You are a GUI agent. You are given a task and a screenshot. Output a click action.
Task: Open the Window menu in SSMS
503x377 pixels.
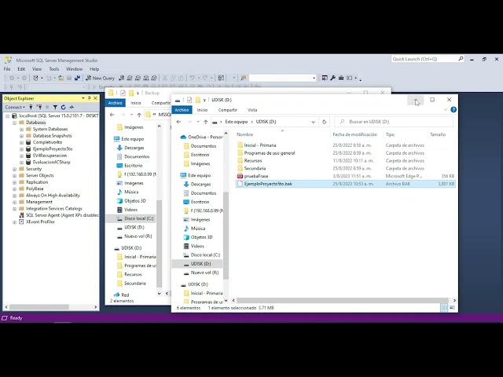coord(74,69)
